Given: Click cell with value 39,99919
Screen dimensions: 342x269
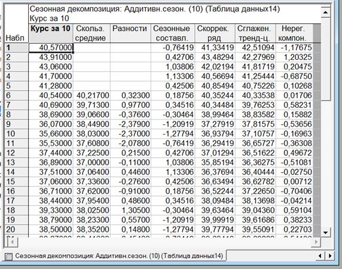Looking at the screenshot, I should coord(215,220).
